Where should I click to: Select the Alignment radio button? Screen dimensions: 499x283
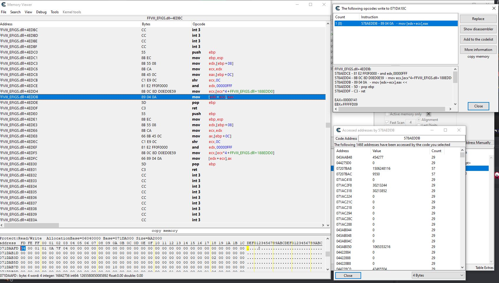(419, 120)
